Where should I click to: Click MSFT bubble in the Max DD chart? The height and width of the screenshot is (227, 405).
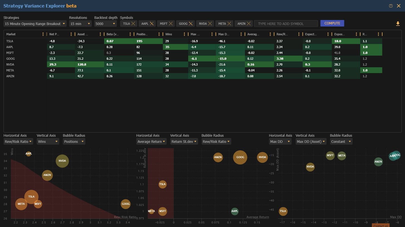(330, 156)
